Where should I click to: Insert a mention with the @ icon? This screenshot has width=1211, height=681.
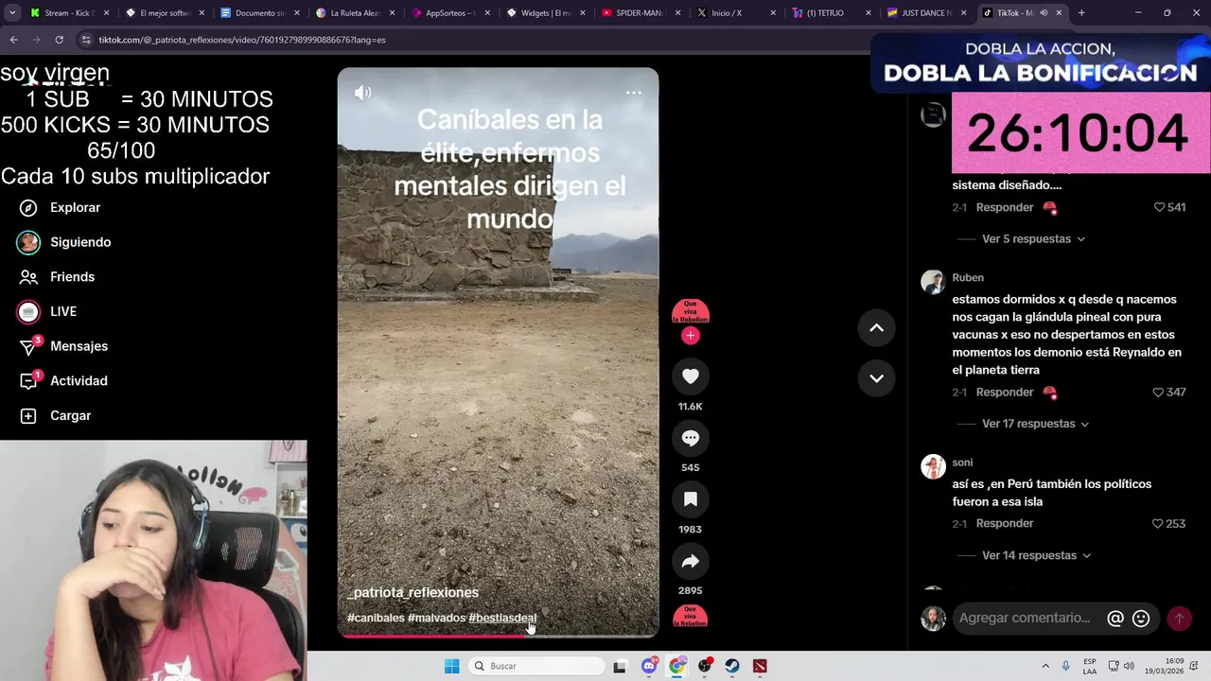tap(1115, 618)
